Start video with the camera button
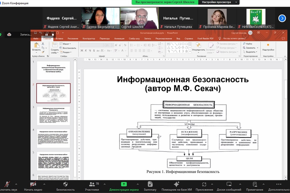The width and height of the screenshot is (290, 193). pyautogui.click(x=33, y=184)
